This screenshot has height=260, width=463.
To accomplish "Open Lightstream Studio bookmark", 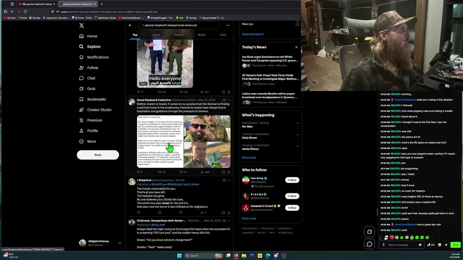I will coord(105,18).
